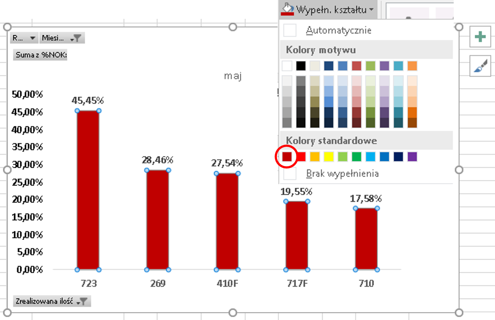Select Automatycznie fill option
Viewport: 495px width, 320px height.
338,30
